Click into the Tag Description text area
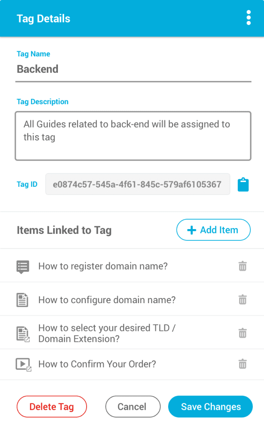This screenshot has height=434, width=264. [133, 136]
